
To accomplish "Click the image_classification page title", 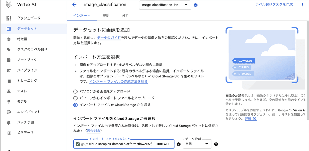I will pyautogui.click(x=105, y=5).
